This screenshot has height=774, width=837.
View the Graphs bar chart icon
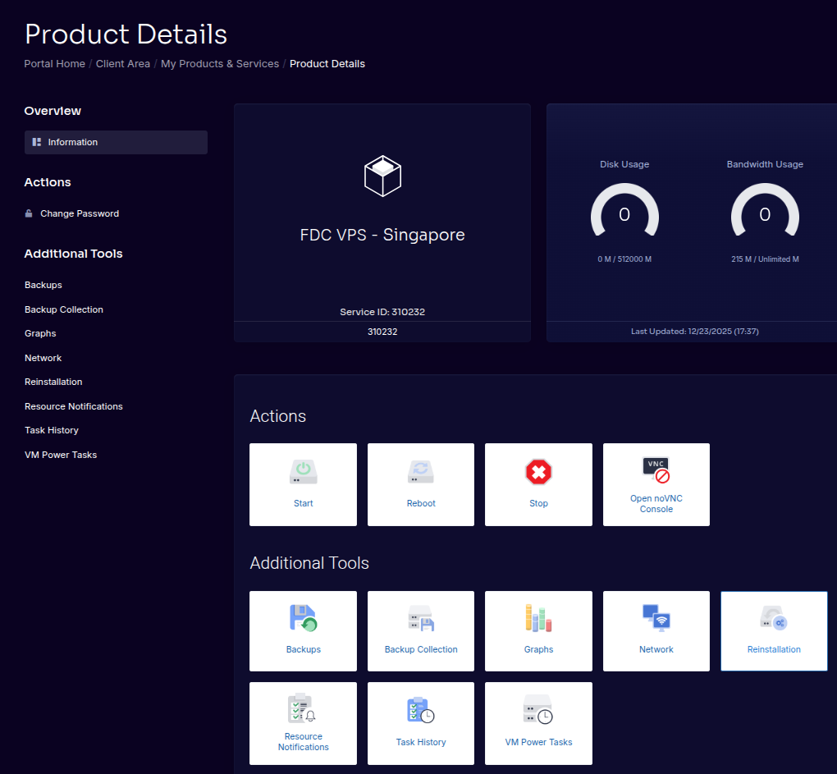coord(538,618)
